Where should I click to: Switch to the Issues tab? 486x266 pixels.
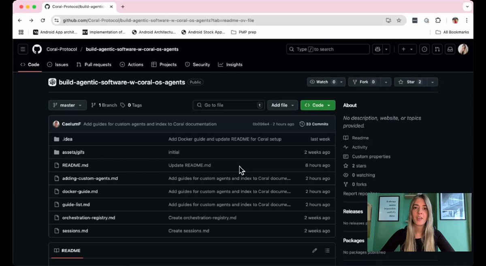pos(58,65)
